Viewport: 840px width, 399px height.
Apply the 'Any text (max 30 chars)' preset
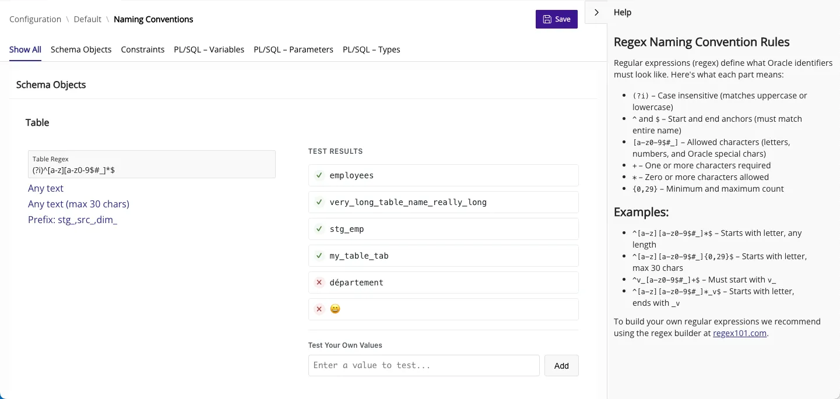79,204
